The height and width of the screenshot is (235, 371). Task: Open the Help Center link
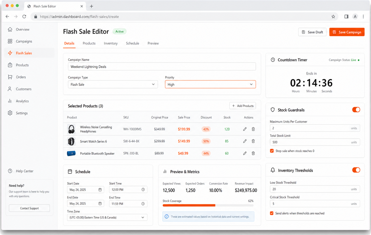point(25,171)
